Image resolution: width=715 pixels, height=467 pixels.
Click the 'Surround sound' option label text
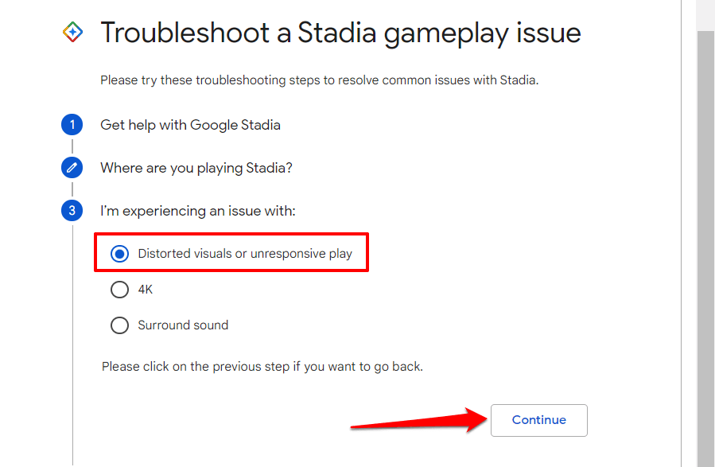coord(183,325)
